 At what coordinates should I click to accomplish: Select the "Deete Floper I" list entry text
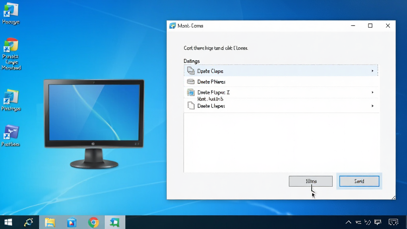pos(213,92)
